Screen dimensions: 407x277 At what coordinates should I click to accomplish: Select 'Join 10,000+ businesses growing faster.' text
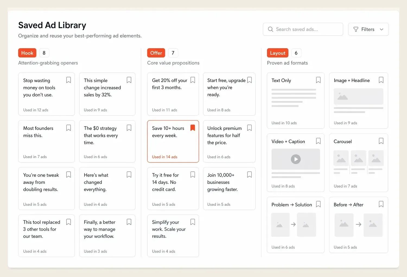pyautogui.click(x=222, y=182)
